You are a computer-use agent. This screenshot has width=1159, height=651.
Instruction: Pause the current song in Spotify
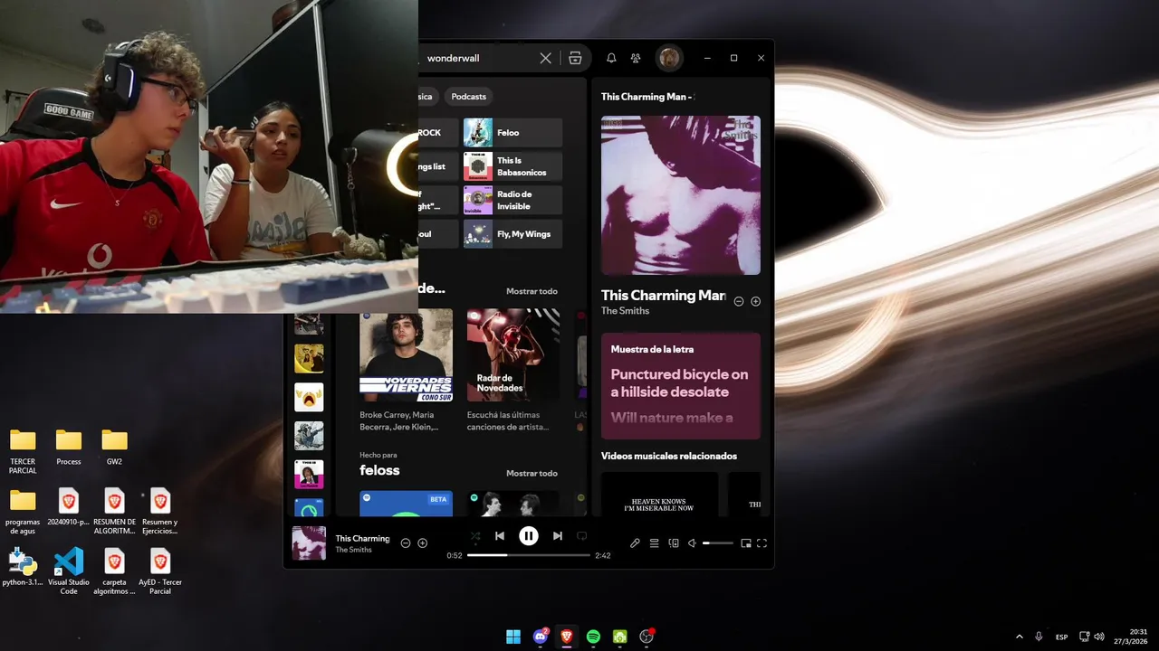point(529,536)
